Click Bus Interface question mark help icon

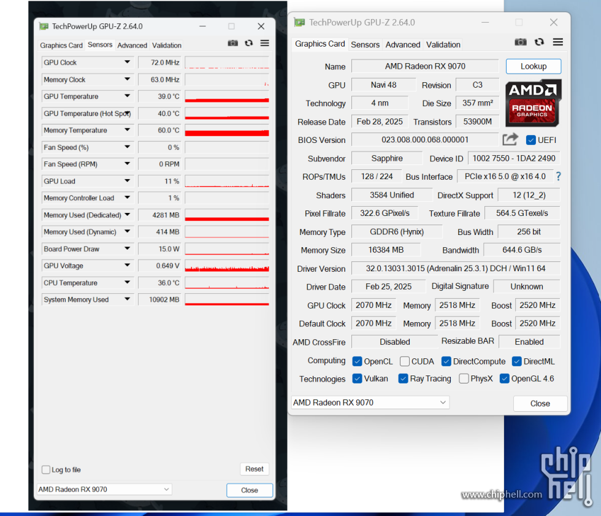(559, 176)
